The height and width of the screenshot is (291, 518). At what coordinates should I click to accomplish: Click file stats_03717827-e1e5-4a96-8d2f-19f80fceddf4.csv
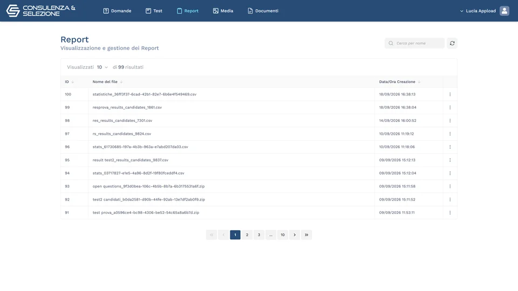(139, 173)
